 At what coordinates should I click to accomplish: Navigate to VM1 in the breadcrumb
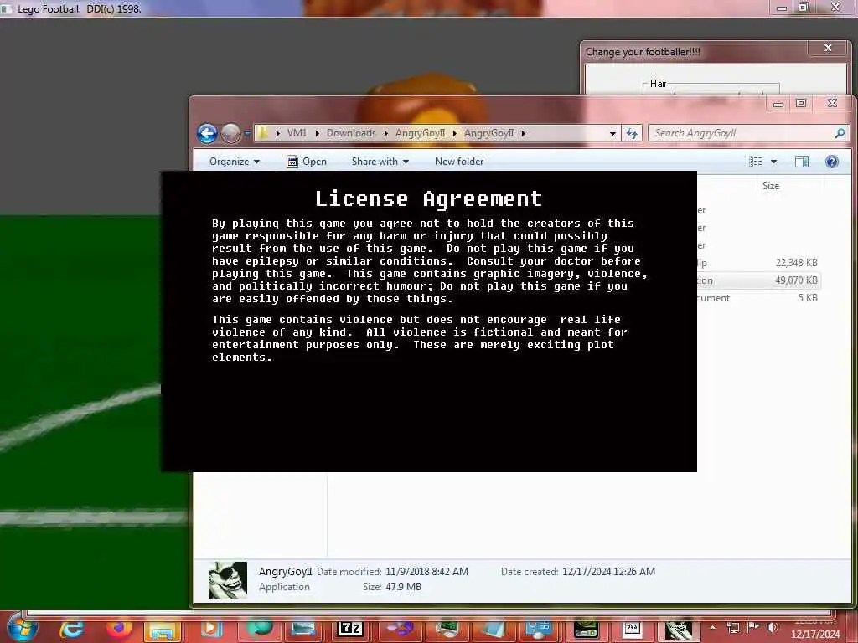tap(297, 133)
